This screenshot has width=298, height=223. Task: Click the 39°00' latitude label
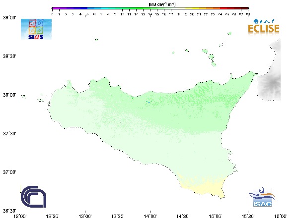tap(9, 18)
